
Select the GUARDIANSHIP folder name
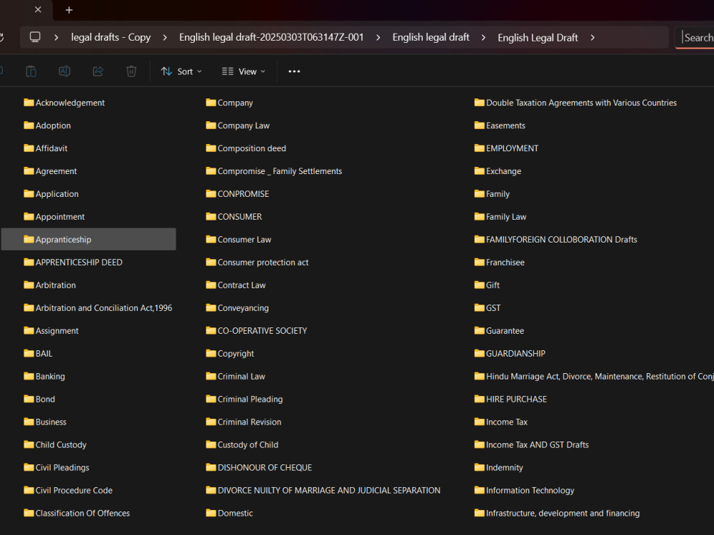(516, 354)
